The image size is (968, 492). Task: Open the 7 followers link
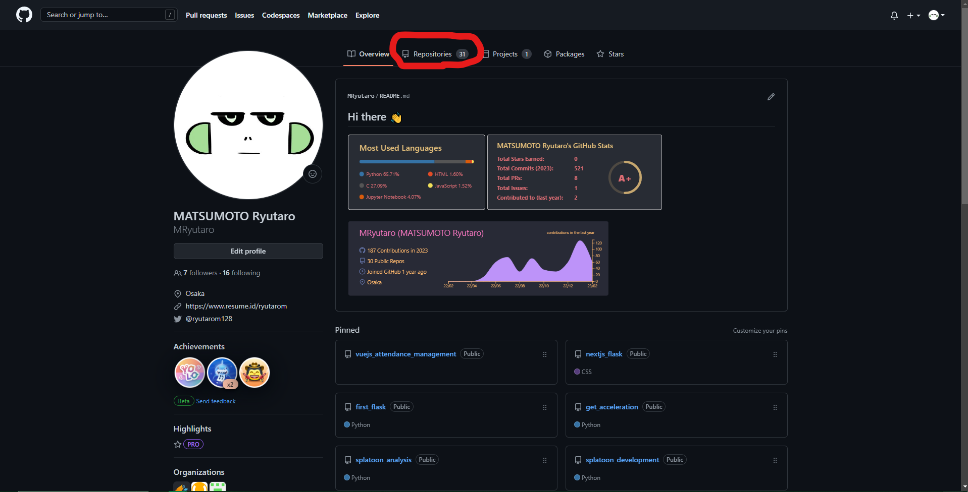[x=200, y=273]
